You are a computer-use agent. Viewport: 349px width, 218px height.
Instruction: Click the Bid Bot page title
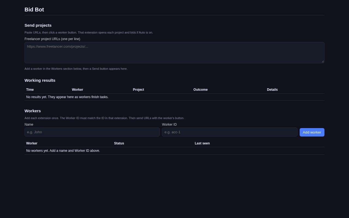tap(34, 10)
